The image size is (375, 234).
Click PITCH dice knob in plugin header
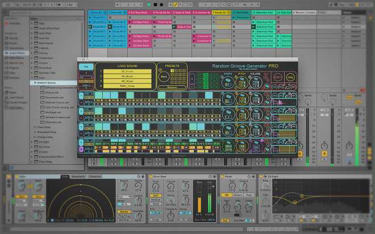tap(242, 82)
